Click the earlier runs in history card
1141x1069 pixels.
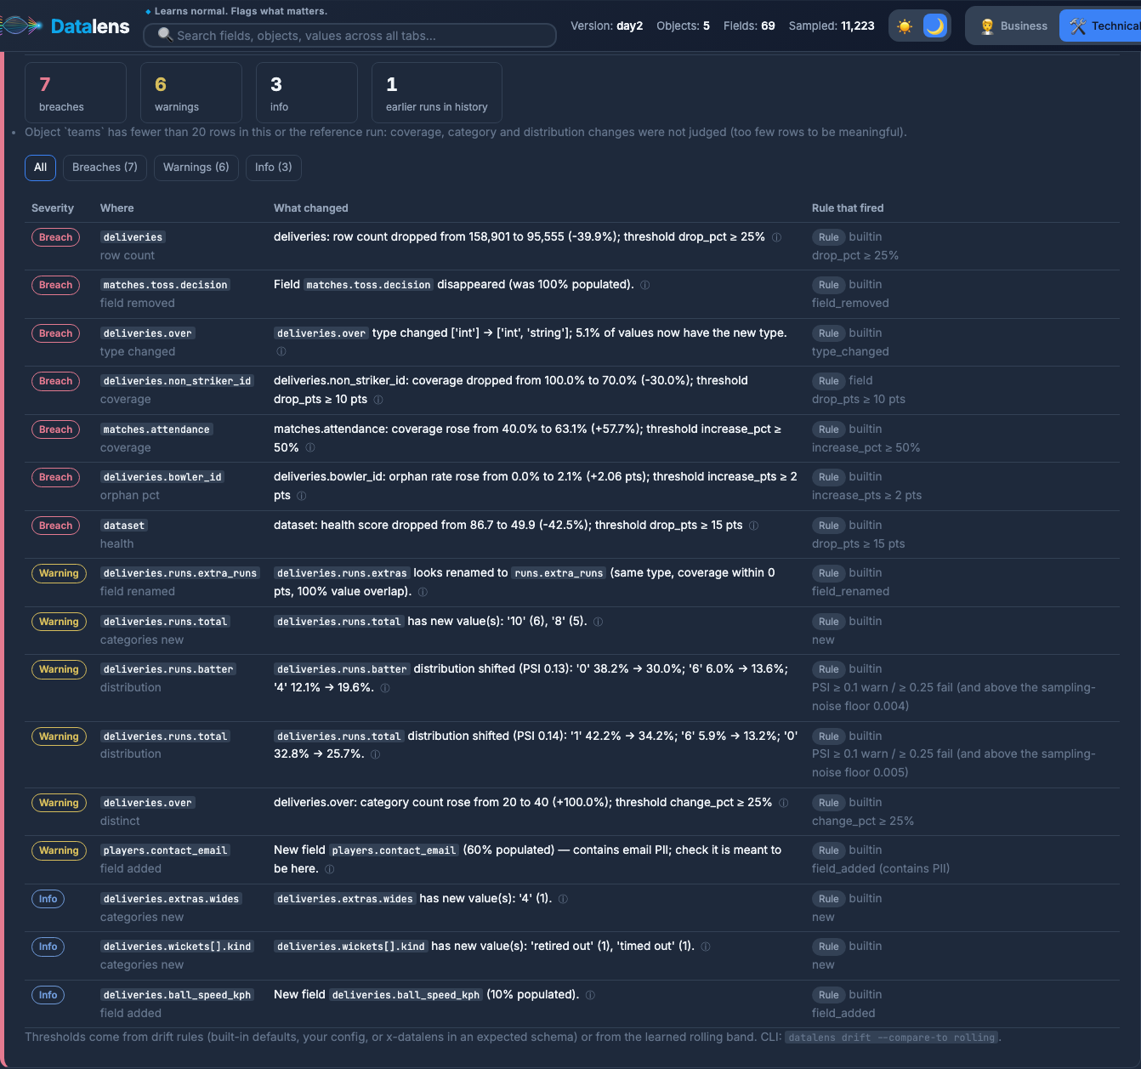(x=437, y=93)
